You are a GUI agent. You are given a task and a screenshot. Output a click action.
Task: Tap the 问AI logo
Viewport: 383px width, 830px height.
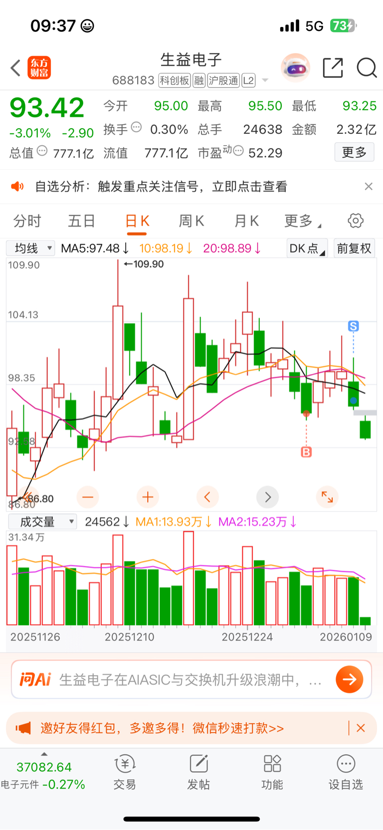click(x=35, y=679)
